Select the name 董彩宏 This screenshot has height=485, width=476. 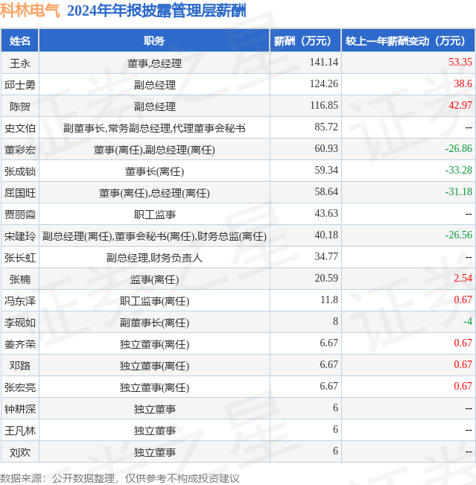(20, 150)
